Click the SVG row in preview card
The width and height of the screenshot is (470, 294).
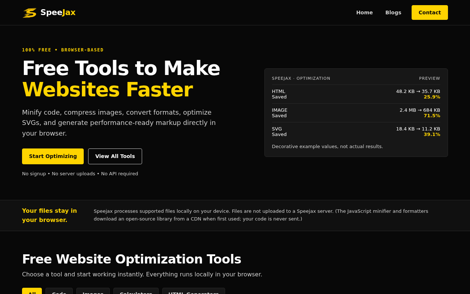(x=356, y=132)
